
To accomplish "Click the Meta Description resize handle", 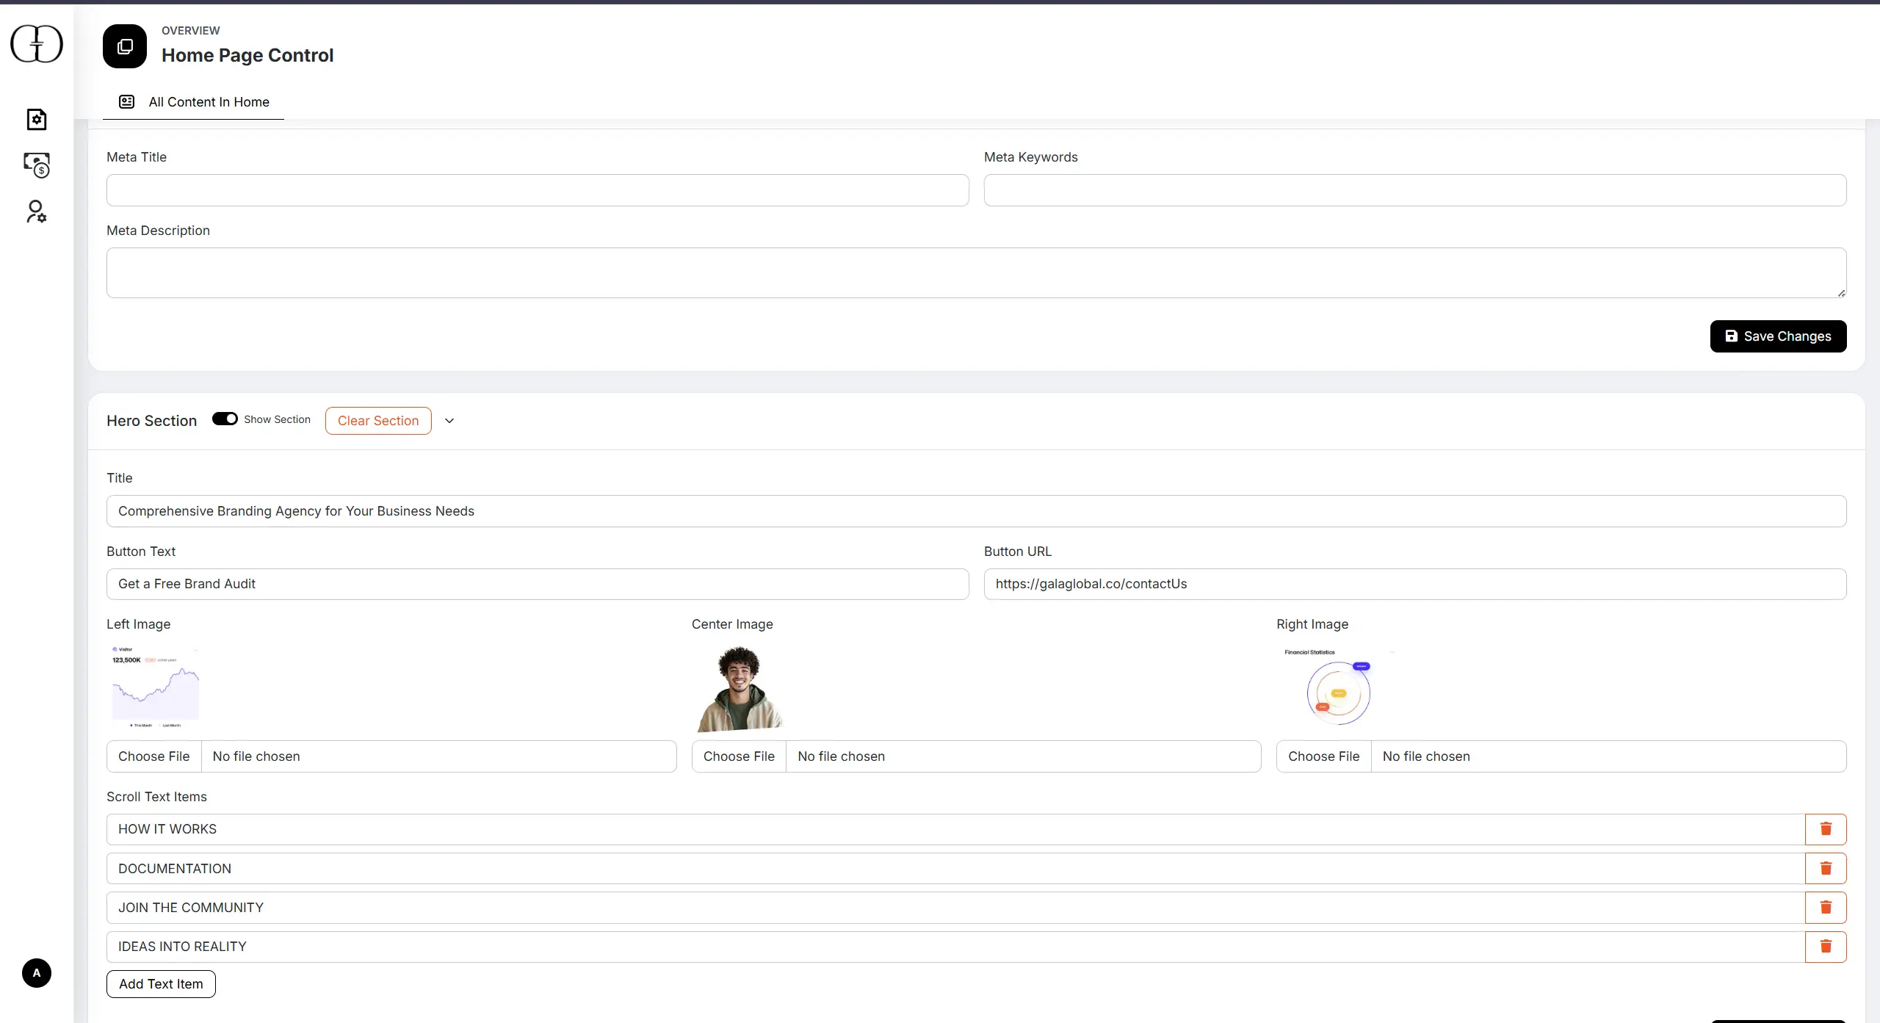I will tap(1841, 292).
